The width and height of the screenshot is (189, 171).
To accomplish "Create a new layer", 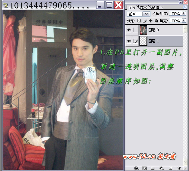I will [171, 168].
